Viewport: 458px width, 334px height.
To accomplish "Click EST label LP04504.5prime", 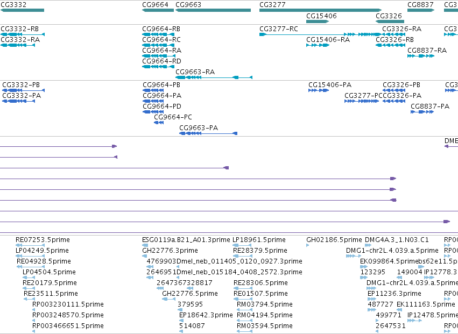I will click(x=49, y=272).
